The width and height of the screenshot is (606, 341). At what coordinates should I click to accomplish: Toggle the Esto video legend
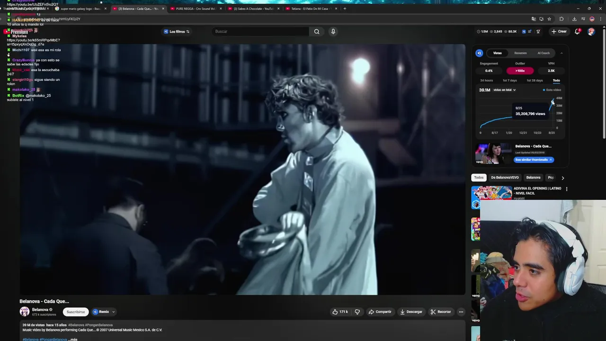coord(552,90)
